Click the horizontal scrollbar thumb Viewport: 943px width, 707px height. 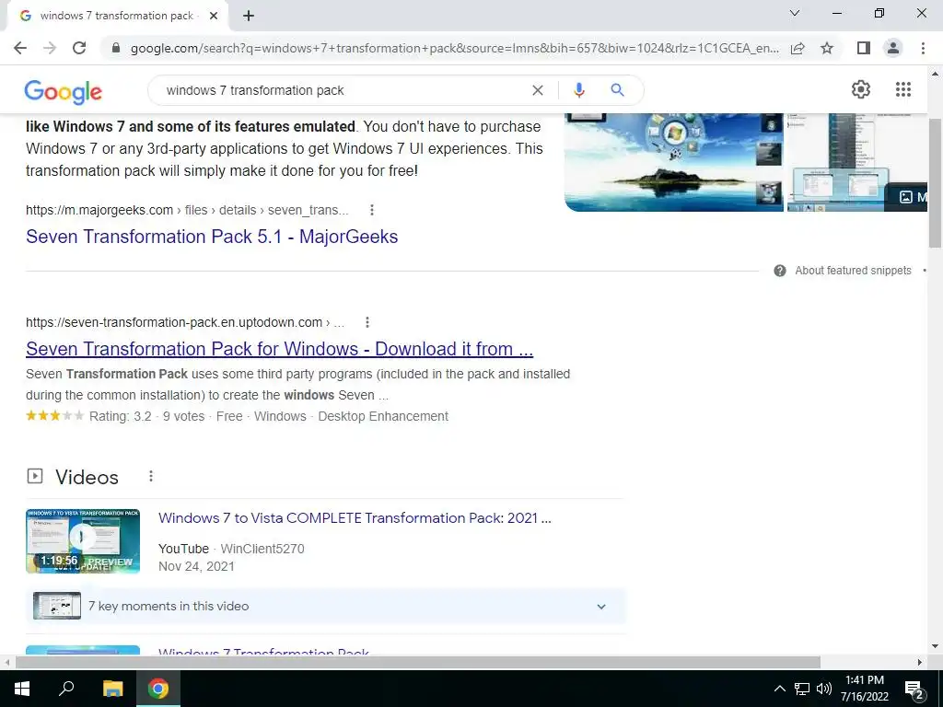418,662
